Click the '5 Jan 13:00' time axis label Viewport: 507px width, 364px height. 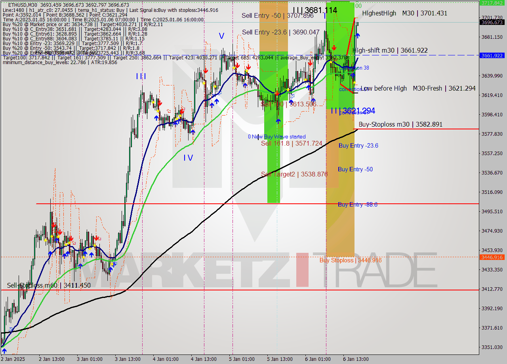tap(280, 359)
